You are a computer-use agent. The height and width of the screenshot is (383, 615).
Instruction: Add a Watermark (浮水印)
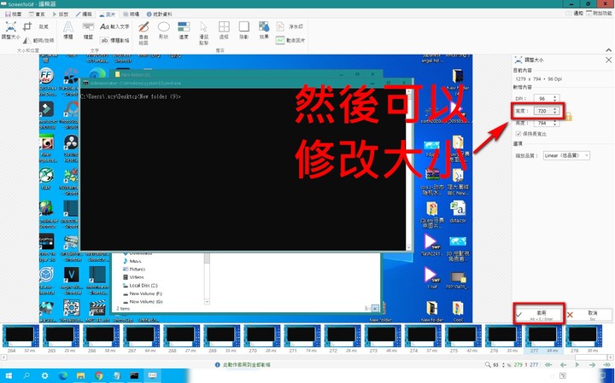(x=290, y=26)
